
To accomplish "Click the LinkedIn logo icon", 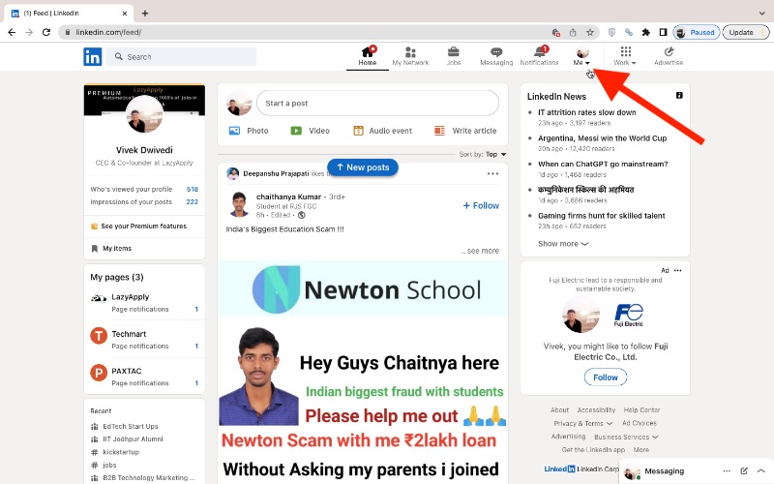I will (92, 57).
